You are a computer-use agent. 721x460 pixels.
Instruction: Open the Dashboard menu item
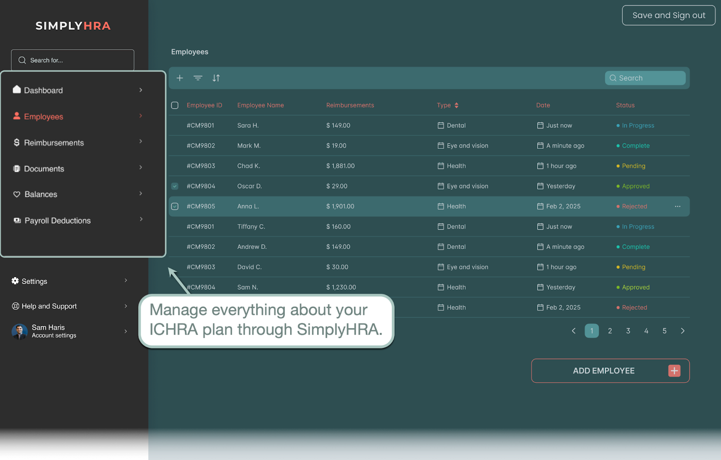pos(78,90)
